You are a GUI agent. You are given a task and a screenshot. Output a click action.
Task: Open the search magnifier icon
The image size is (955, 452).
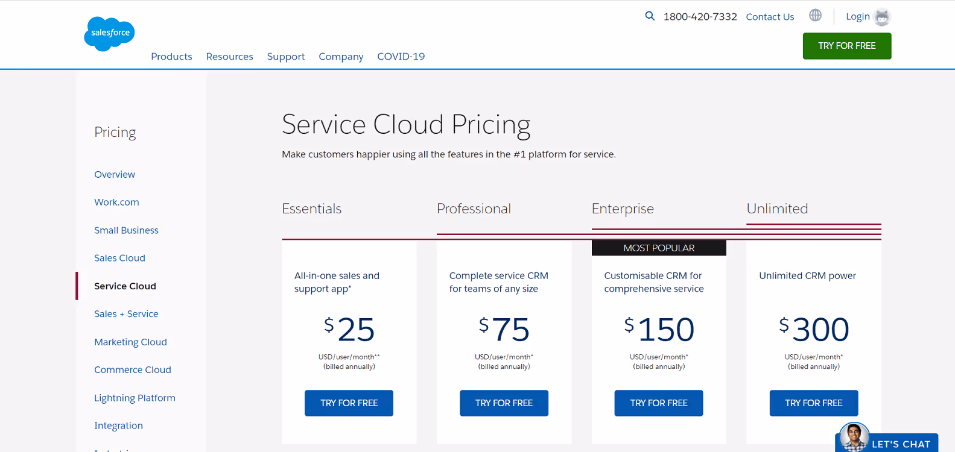click(650, 16)
